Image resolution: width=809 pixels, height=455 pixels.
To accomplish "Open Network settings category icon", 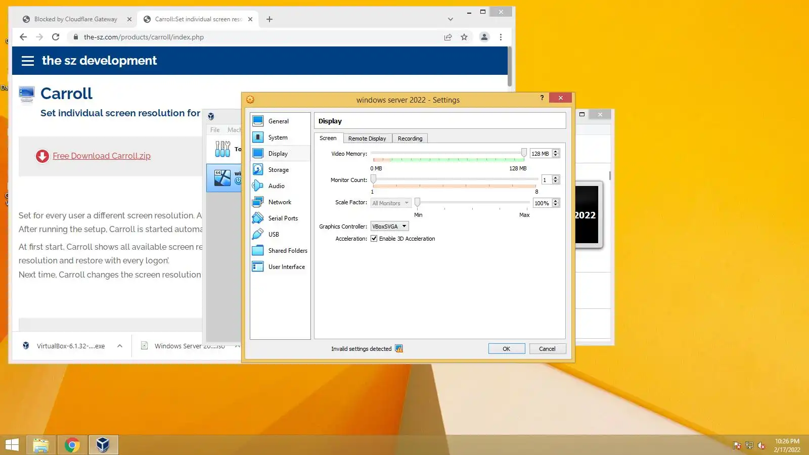I will point(258,202).
